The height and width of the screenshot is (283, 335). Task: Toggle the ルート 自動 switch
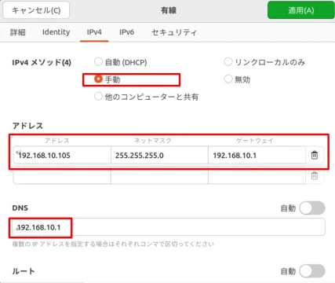pyautogui.click(x=312, y=271)
